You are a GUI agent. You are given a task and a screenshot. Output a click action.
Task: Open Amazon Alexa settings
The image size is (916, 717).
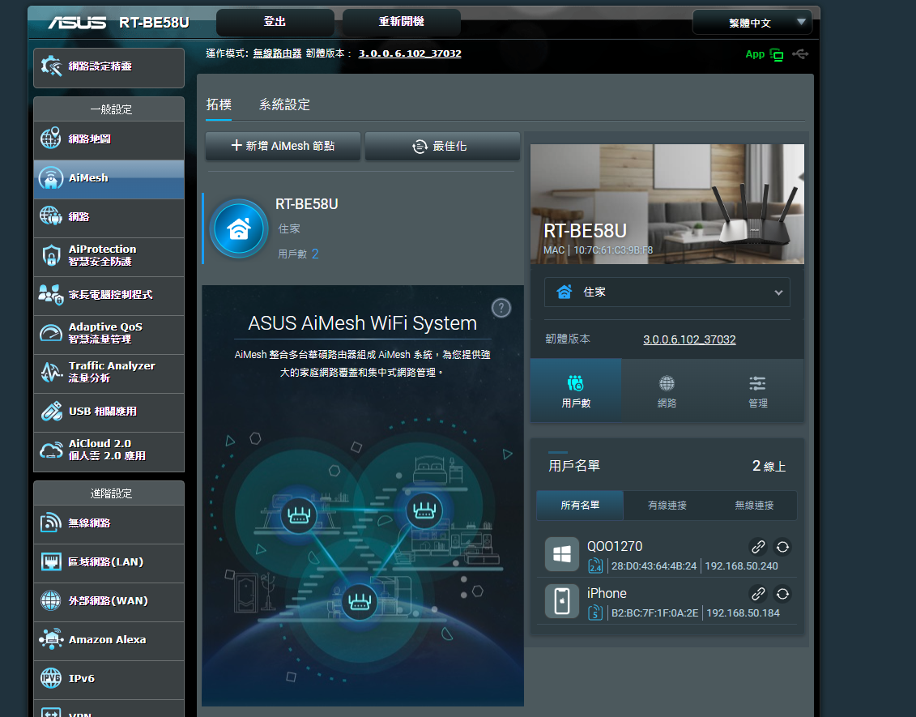click(x=109, y=641)
